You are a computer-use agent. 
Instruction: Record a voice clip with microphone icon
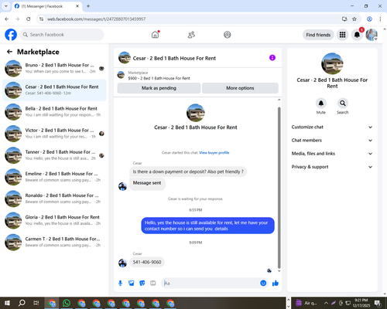coord(120,284)
